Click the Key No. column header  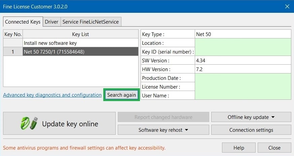(13, 34)
